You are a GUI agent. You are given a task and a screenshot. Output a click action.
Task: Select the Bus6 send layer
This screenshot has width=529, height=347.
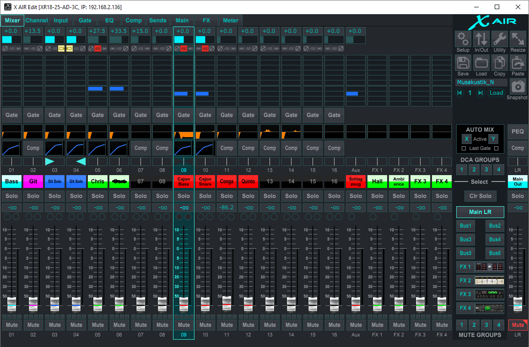click(x=495, y=253)
